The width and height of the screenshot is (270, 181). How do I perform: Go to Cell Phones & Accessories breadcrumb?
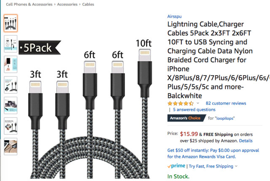pyautogui.click(x=29, y=4)
